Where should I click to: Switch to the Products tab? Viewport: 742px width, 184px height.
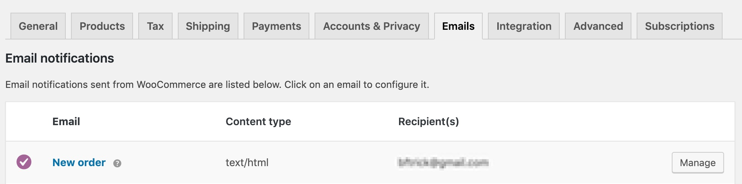(102, 26)
